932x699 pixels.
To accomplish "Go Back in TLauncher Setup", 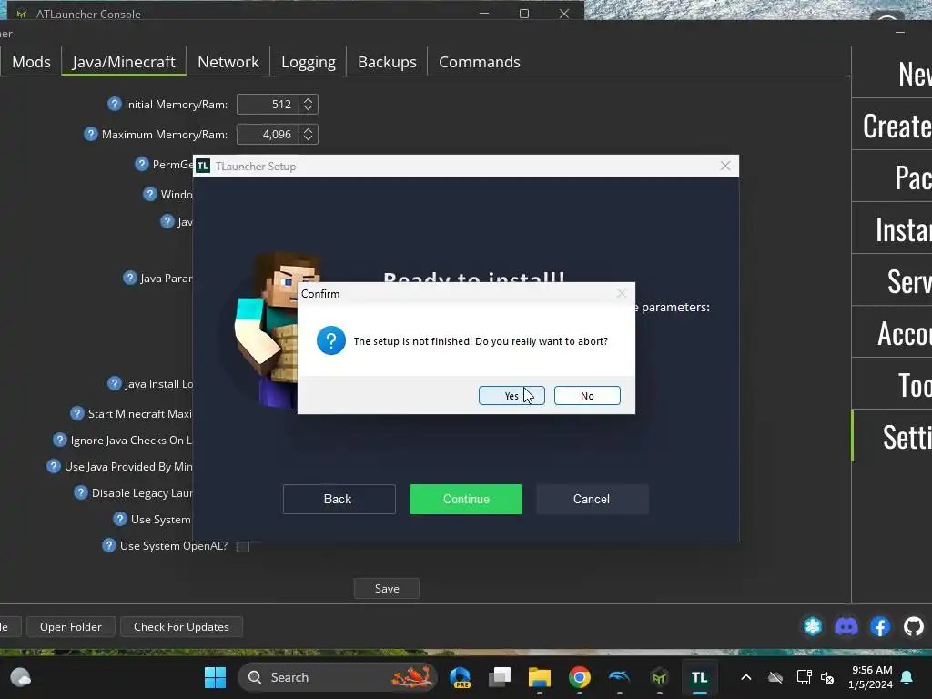I will click(339, 500).
